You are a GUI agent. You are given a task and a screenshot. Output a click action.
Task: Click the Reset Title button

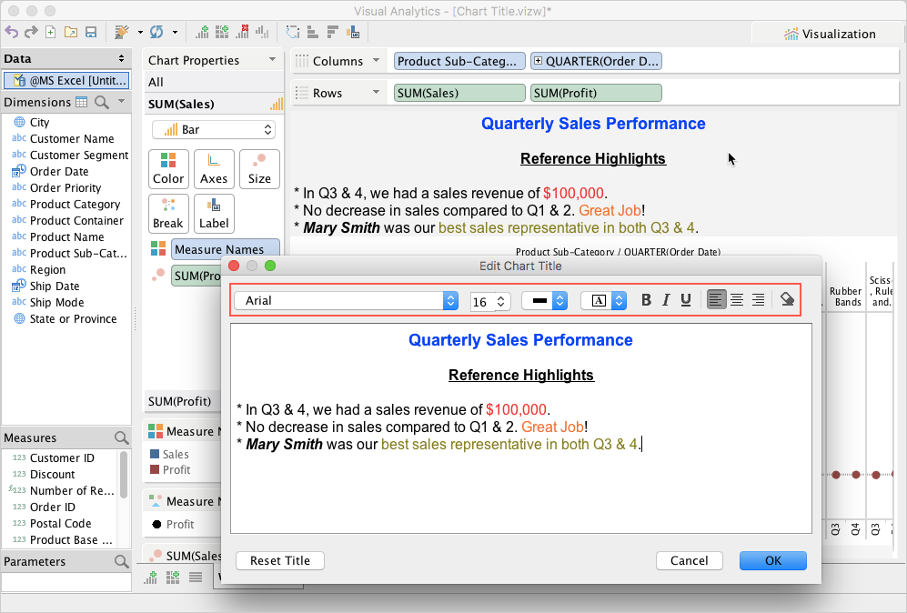(280, 560)
